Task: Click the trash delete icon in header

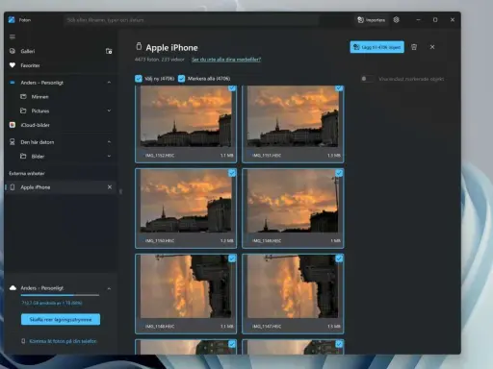Action: pyautogui.click(x=414, y=47)
